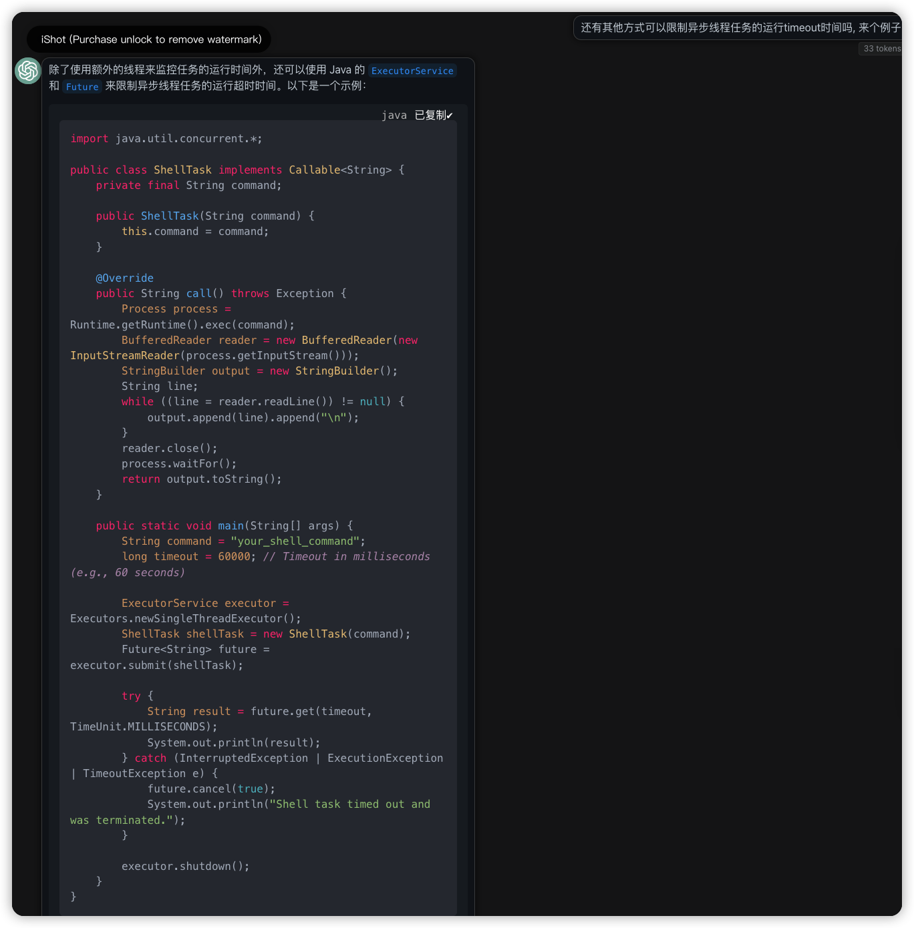The image size is (914, 928).
Task: Click the reader.close() code line
Action: coord(169,448)
